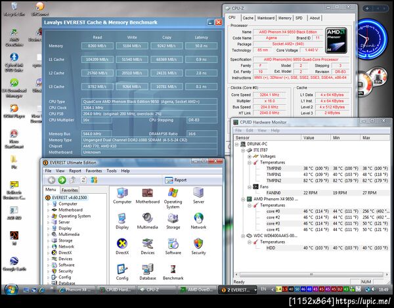
Task: Open the View menu in Hardware Monitor
Action: [x=262, y=131]
